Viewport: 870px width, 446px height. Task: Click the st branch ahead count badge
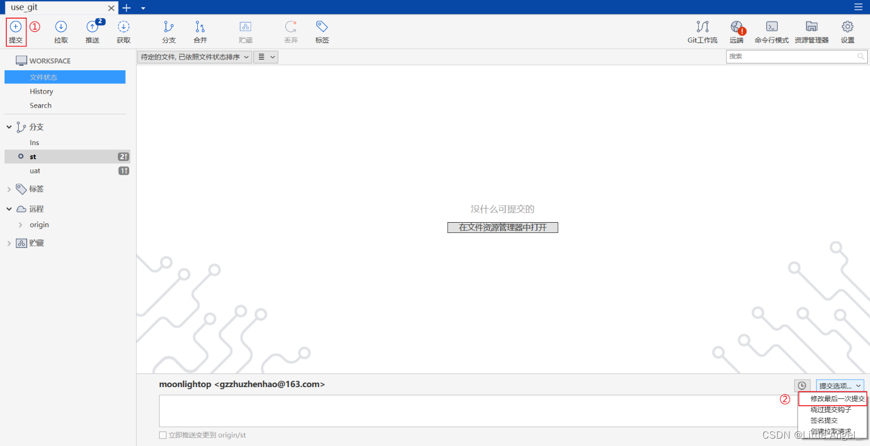[124, 157]
